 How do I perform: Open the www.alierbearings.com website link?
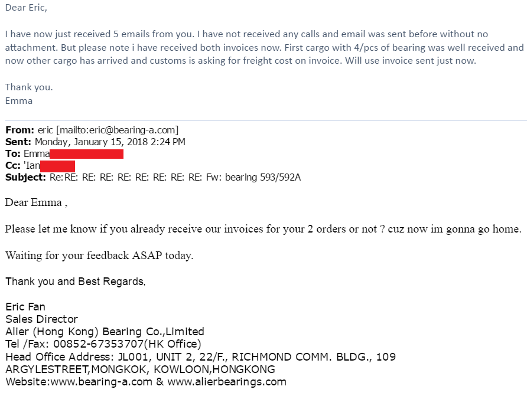point(227,382)
